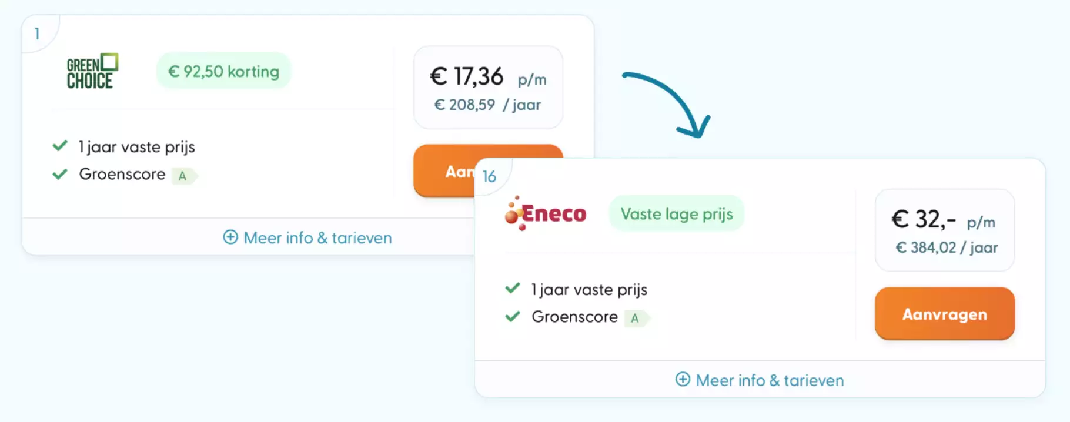Image resolution: width=1070 pixels, height=422 pixels.
Task: Click checkmark beside Greenchoice 1 jaar vaste prijs
Action: (60, 146)
